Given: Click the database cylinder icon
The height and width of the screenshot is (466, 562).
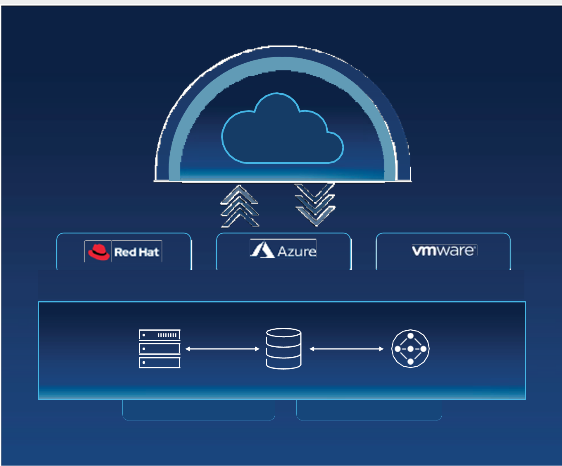Looking at the screenshot, I should pyautogui.click(x=283, y=348).
